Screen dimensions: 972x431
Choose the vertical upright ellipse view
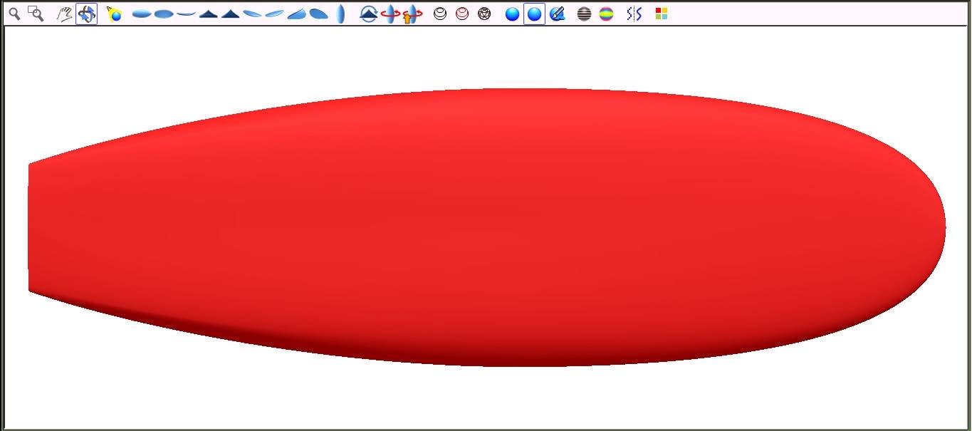pos(340,14)
